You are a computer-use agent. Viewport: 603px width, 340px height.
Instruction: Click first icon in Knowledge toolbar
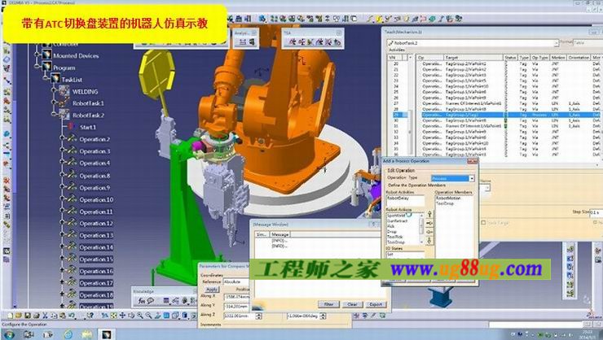coord(141,301)
